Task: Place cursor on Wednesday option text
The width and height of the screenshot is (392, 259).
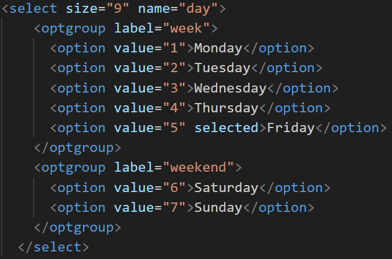Action: point(230,88)
